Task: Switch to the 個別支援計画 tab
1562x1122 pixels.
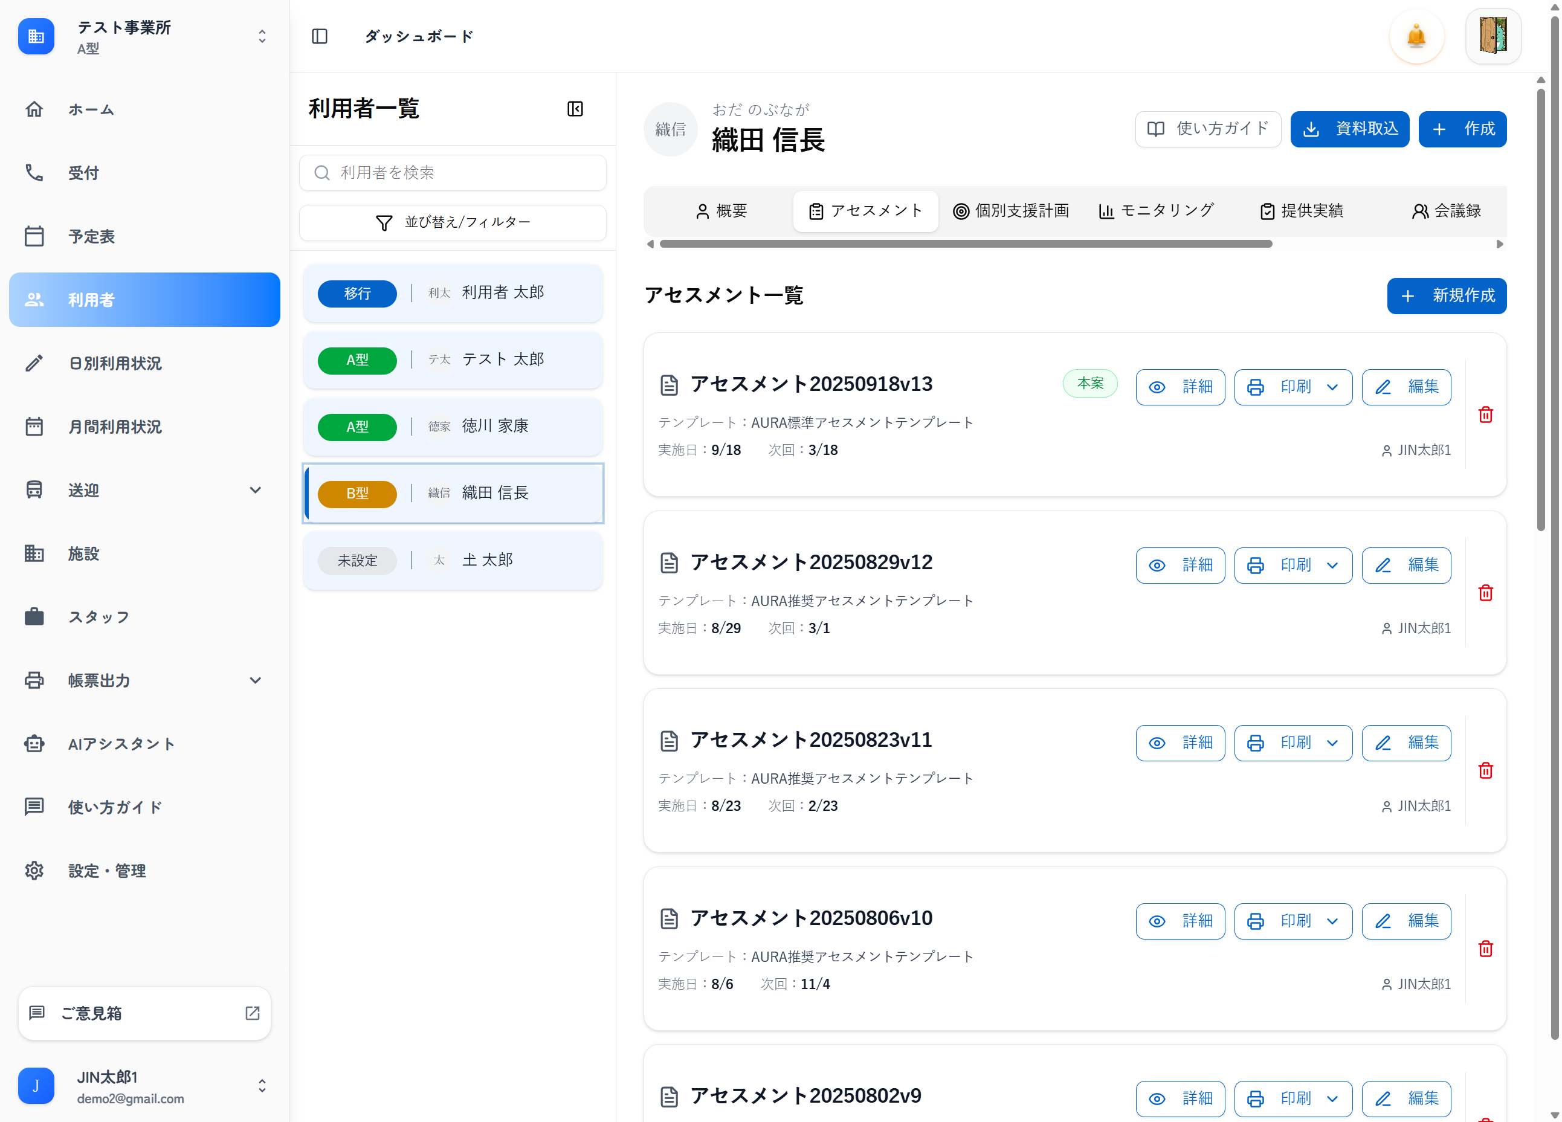Action: tap(1011, 211)
